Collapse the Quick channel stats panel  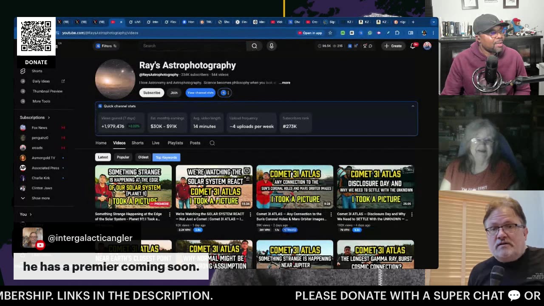(x=413, y=106)
